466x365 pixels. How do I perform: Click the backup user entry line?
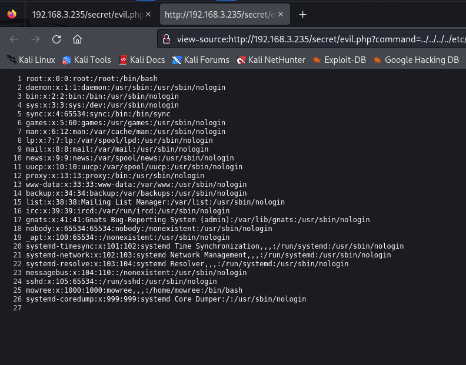[x=136, y=193]
